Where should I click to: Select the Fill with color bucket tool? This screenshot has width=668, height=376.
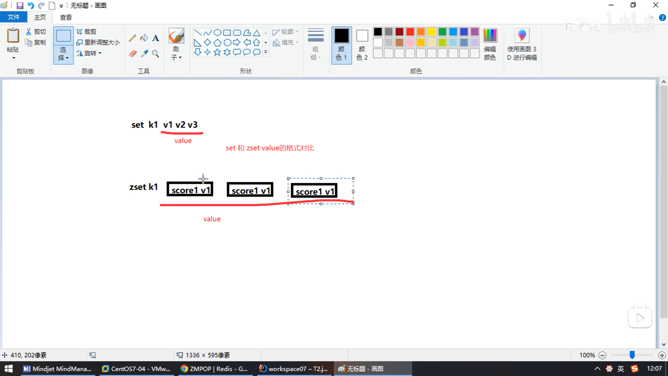(x=144, y=38)
